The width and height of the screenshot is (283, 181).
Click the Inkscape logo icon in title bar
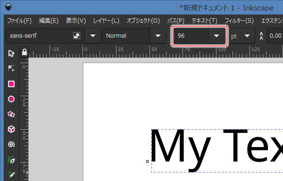[8, 7]
